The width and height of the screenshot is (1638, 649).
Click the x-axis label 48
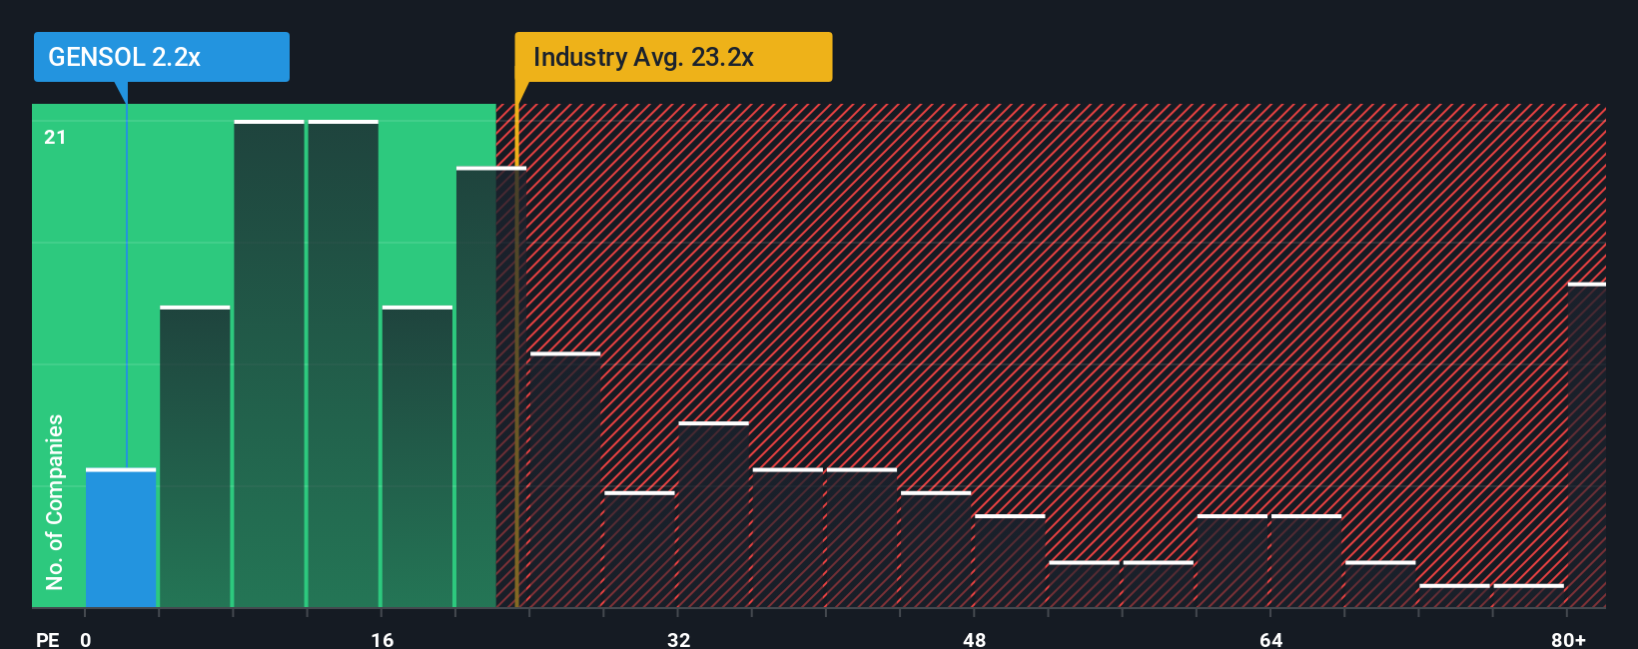click(x=974, y=639)
